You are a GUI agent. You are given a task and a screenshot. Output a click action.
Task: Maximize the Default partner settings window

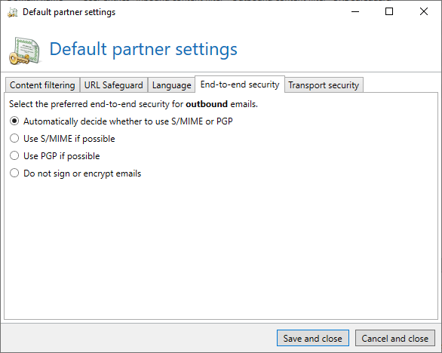click(x=389, y=11)
